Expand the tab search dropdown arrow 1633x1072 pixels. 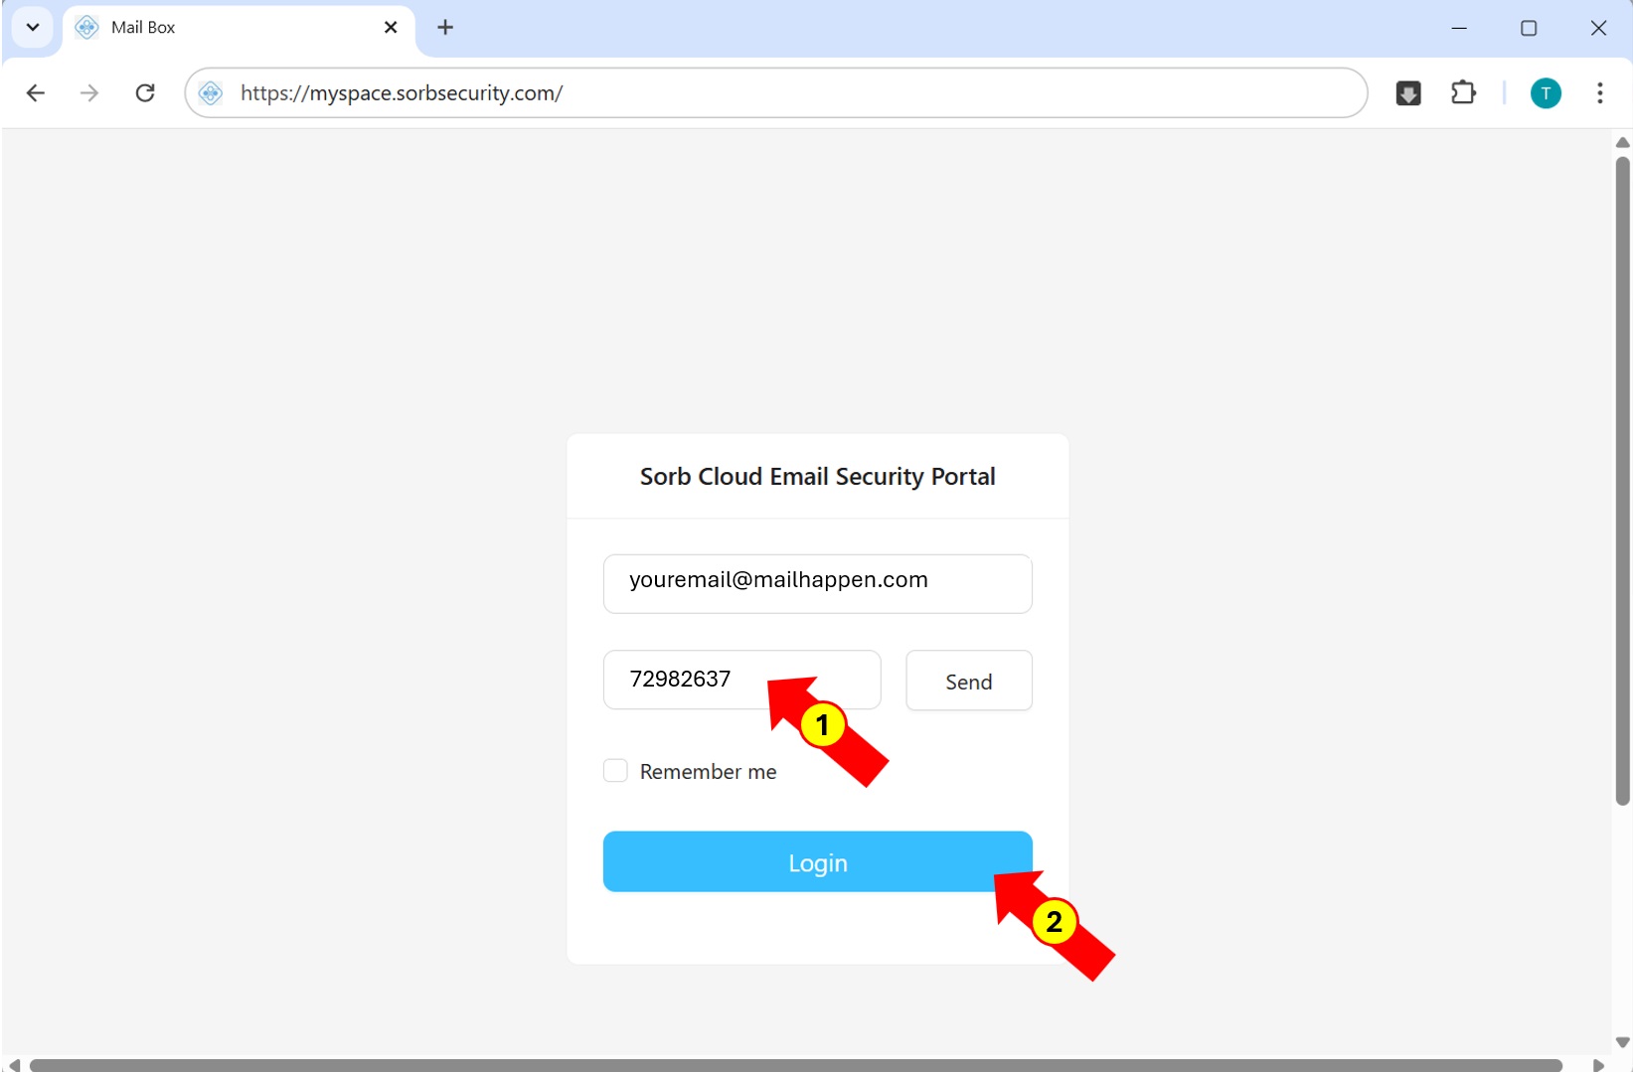[x=33, y=28]
